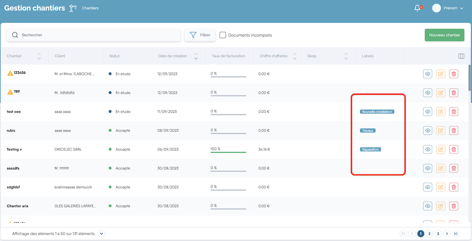
Task: Open the Chantiers navigation item
Action: coord(90,8)
